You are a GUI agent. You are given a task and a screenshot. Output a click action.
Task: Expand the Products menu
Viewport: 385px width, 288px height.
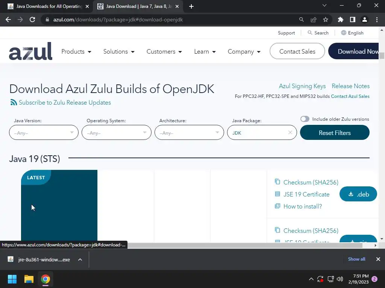(76, 51)
